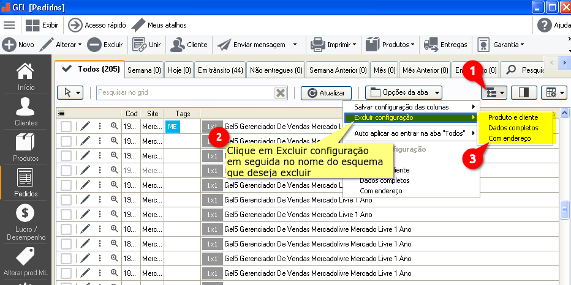Click the Unir toolbar button

pyautogui.click(x=146, y=45)
